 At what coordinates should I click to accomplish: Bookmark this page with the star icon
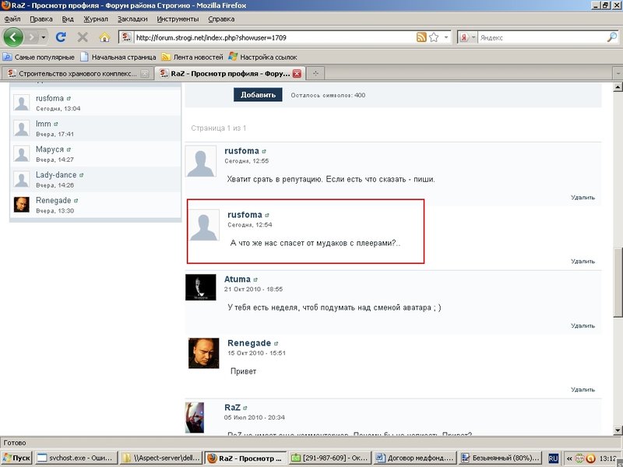click(x=434, y=37)
